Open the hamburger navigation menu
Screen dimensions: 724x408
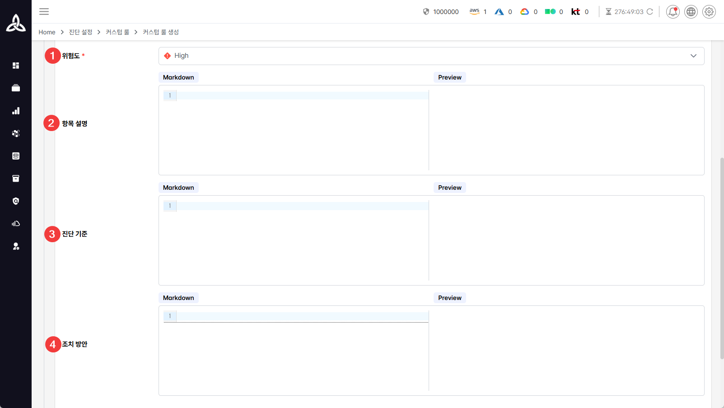pyautogui.click(x=44, y=12)
